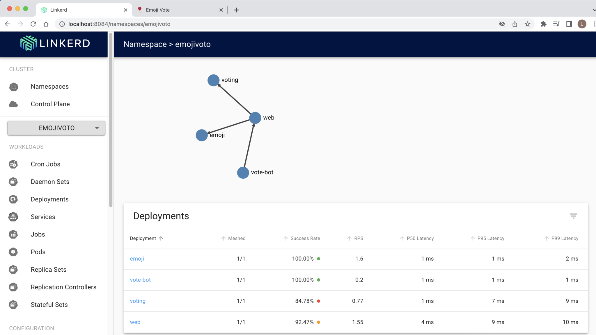Bookmark page with the star icon
The height and width of the screenshot is (335, 596).
click(x=527, y=24)
